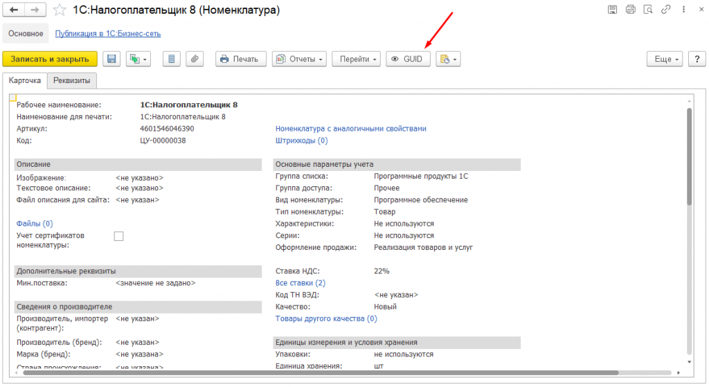Switch to the Реквизиты tab
This screenshot has width=709, height=387.
click(x=71, y=80)
